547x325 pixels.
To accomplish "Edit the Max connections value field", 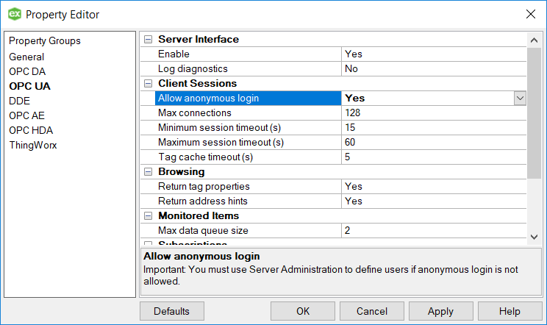I will pos(434,113).
